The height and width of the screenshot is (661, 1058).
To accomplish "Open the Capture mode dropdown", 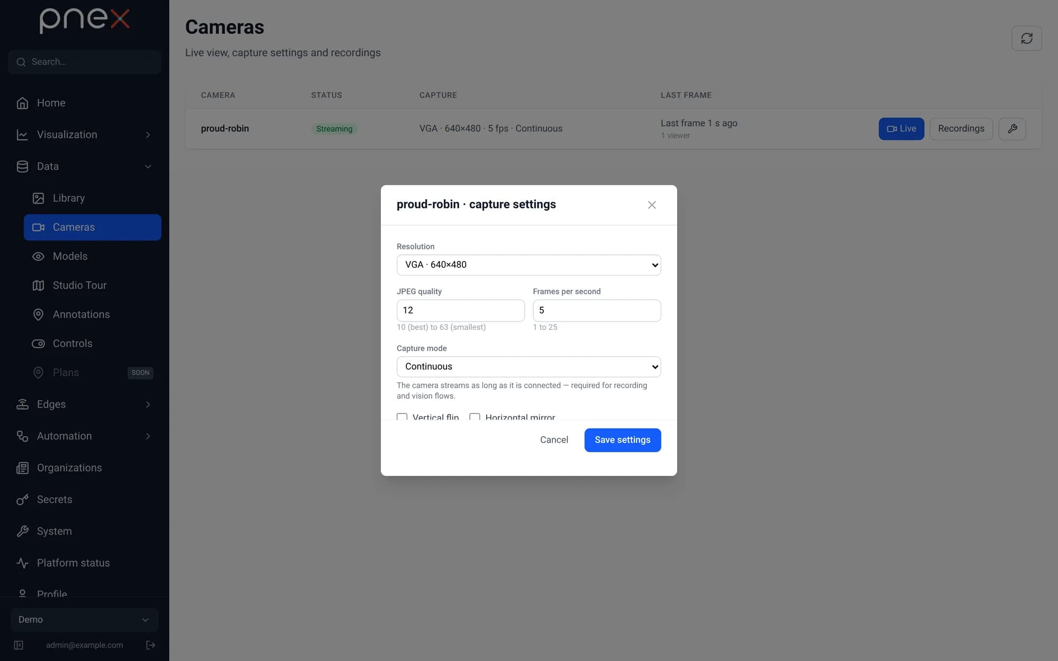I will click(528, 367).
